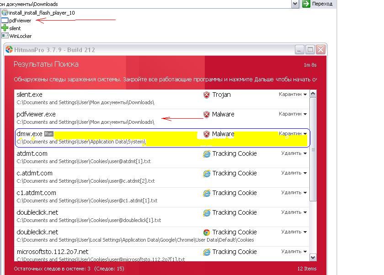Select the silent.exe result row name

coord(29,95)
